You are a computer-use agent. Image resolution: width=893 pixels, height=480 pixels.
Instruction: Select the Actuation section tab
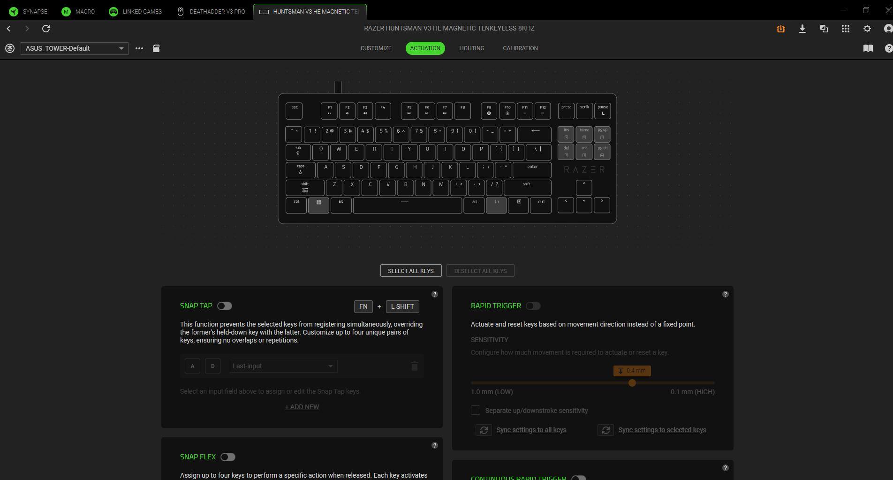point(425,48)
